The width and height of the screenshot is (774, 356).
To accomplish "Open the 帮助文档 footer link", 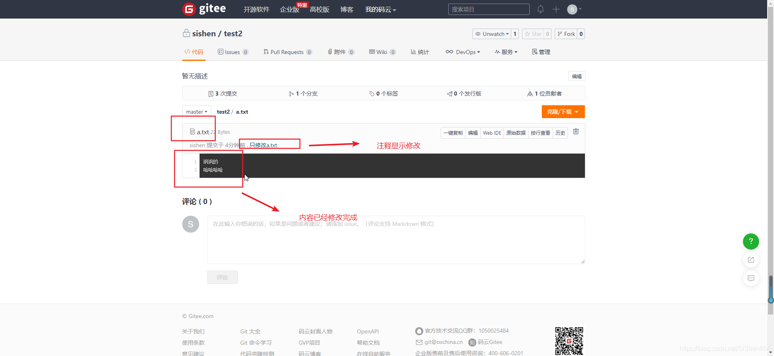I will 368,343.
